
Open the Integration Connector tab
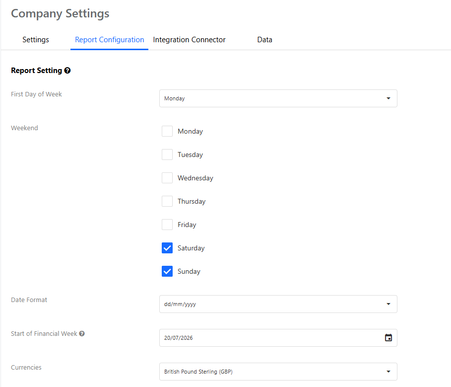click(x=189, y=40)
